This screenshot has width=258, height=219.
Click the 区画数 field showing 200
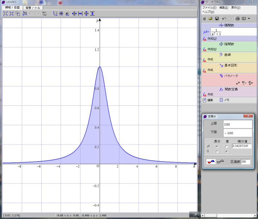[x=245, y=162]
